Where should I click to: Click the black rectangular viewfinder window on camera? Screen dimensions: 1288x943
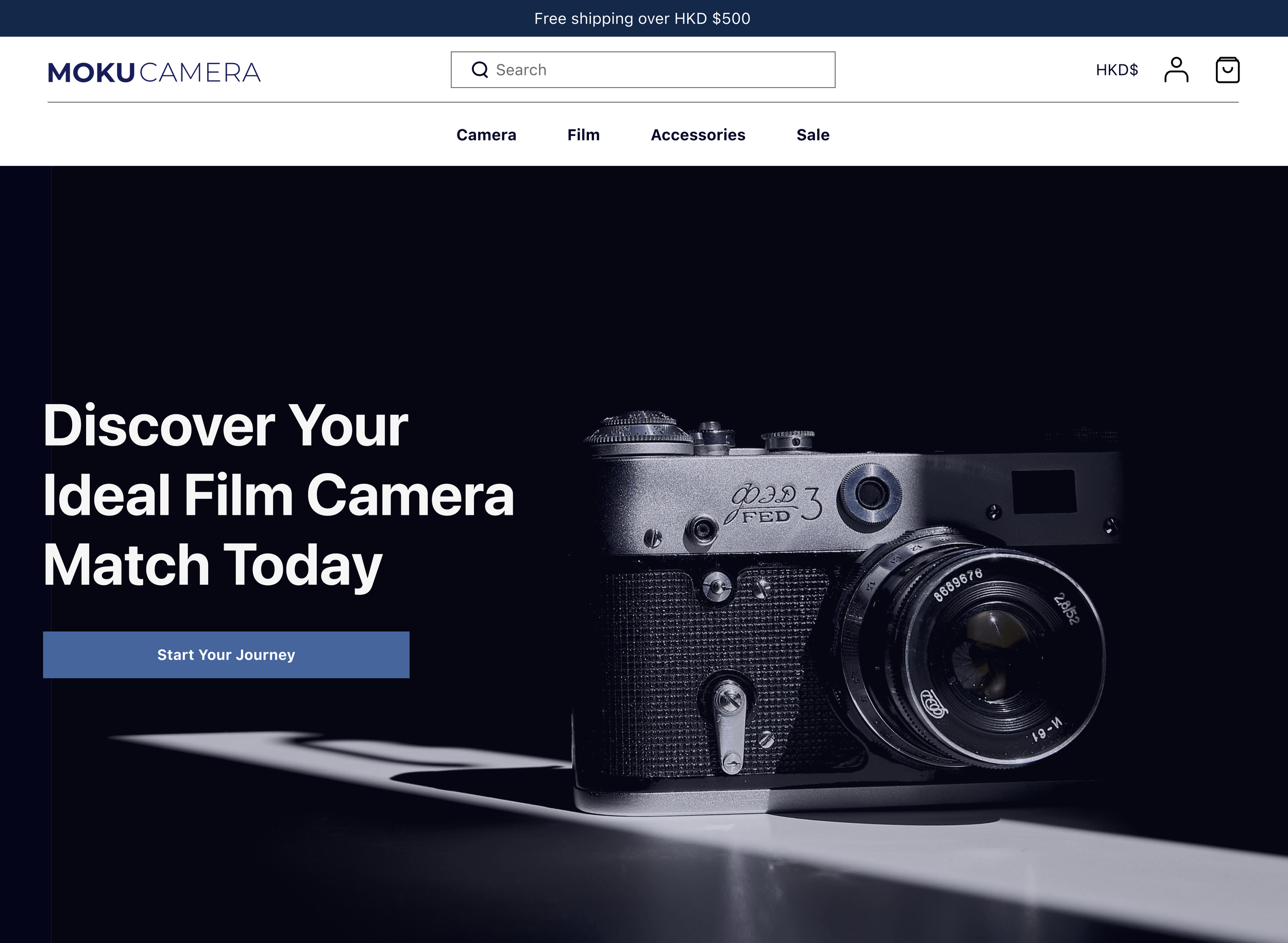[x=1044, y=492]
